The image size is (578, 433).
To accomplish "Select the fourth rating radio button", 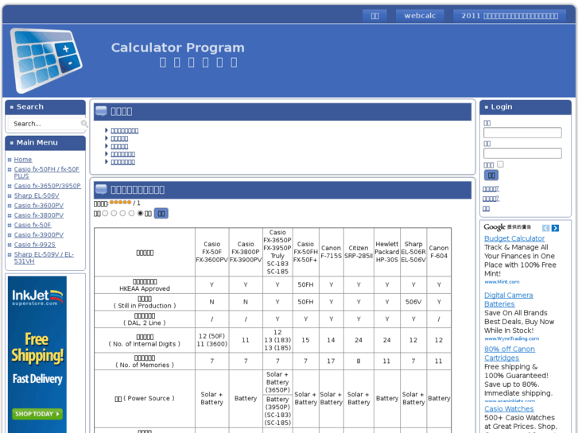I will [x=132, y=214].
